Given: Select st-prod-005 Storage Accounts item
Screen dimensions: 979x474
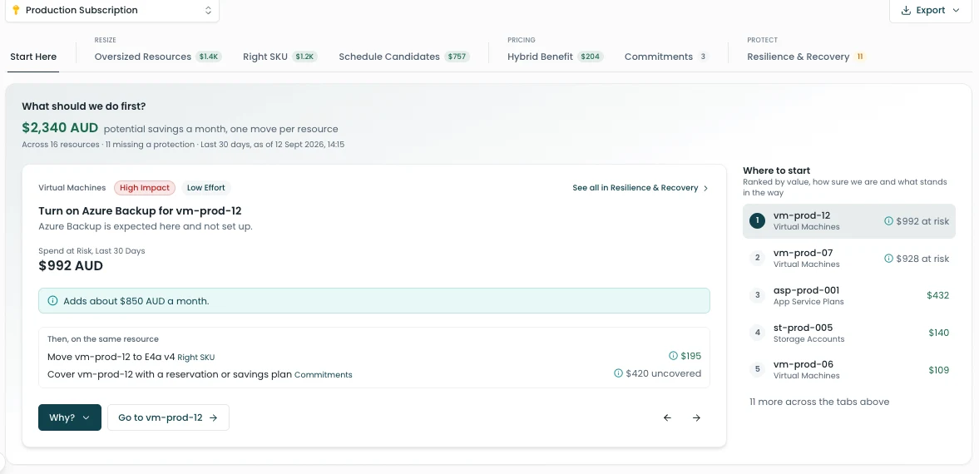Looking at the screenshot, I should click(x=849, y=333).
